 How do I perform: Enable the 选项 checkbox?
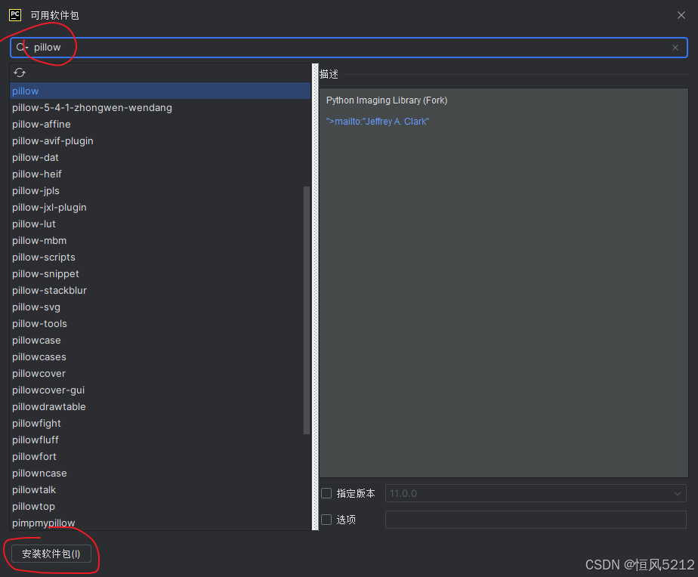point(326,520)
